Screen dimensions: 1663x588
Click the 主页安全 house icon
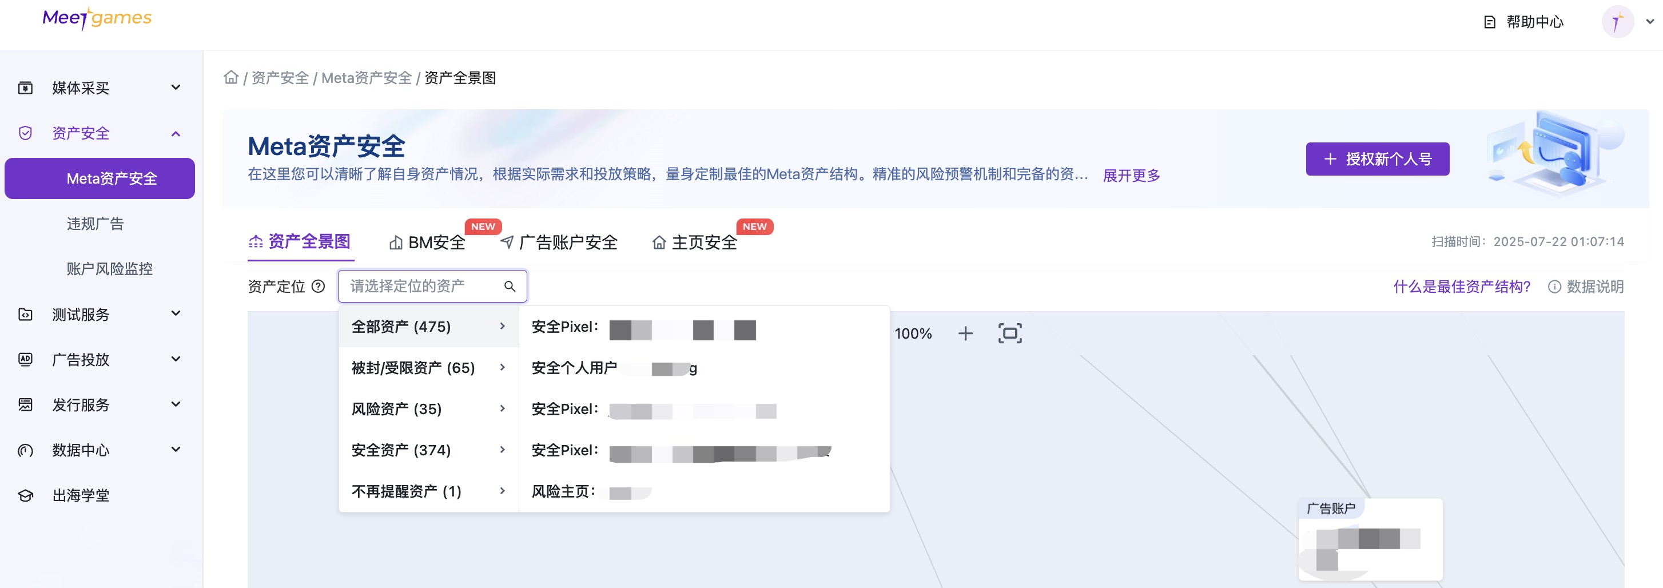coord(658,243)
